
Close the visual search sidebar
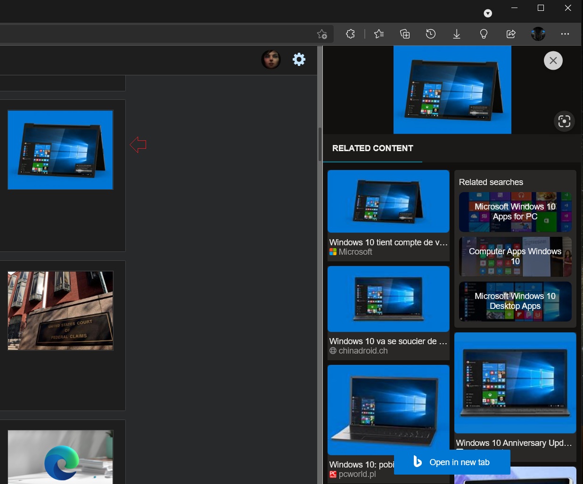(x=553, y=61)
